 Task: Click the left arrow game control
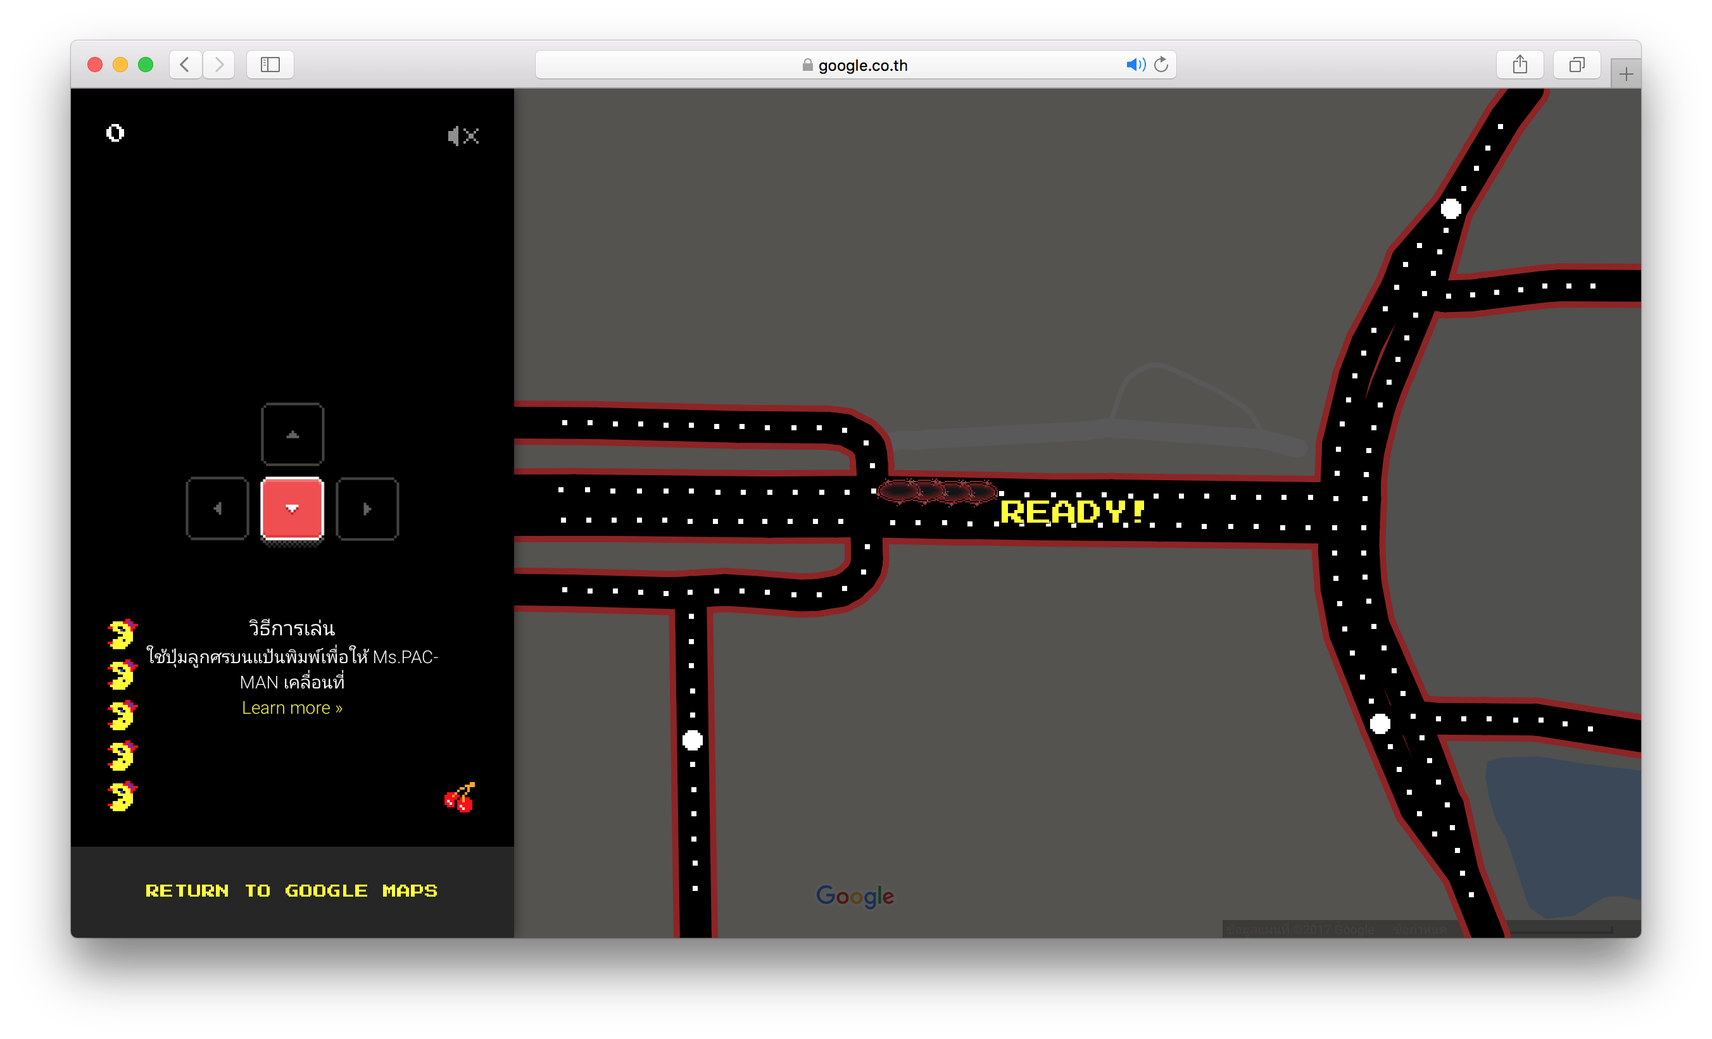217,508
